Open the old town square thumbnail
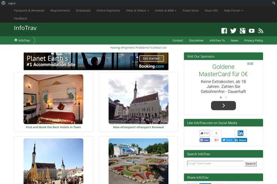This screenshot has width=277, height=184. tap(54, 161)
